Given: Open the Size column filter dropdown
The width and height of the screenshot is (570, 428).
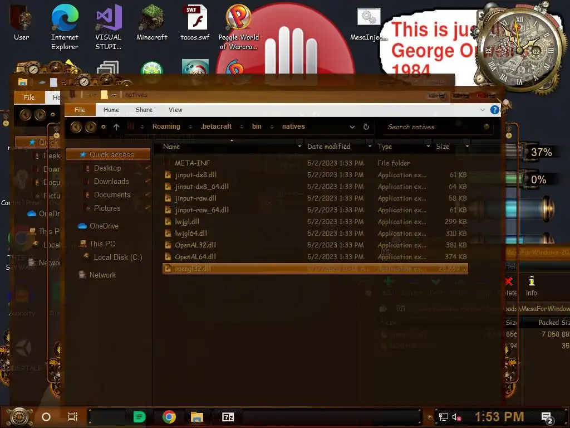Looking at the screenshot, I should (x=467, y=147).
